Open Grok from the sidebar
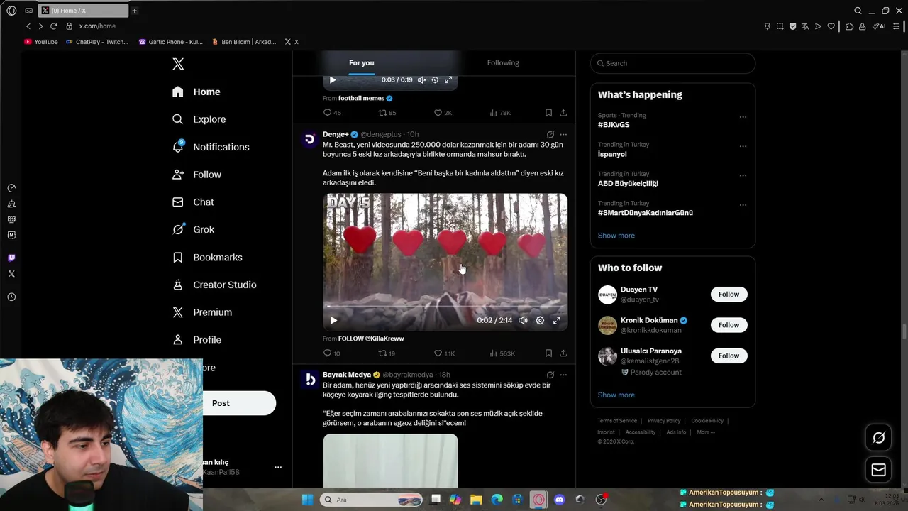 tap(193, 229)
